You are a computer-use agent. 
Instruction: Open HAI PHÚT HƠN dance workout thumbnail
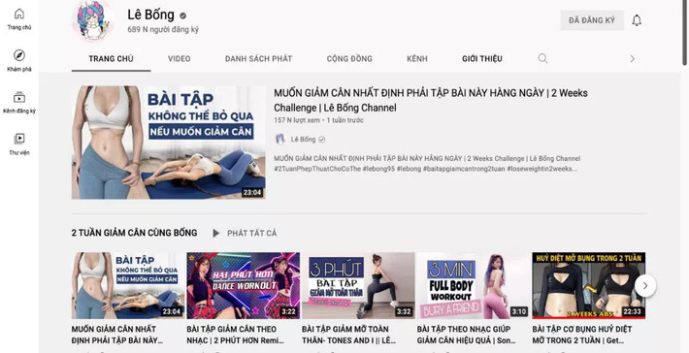point(243,285)
